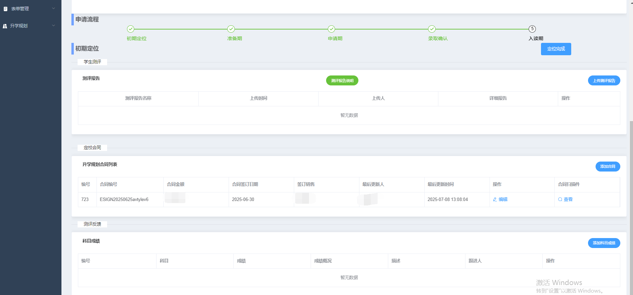Viewport: 633px width, 295px height.
Task: Click the 准备期 step checkmark icon
Action: [x=231, y=29]
